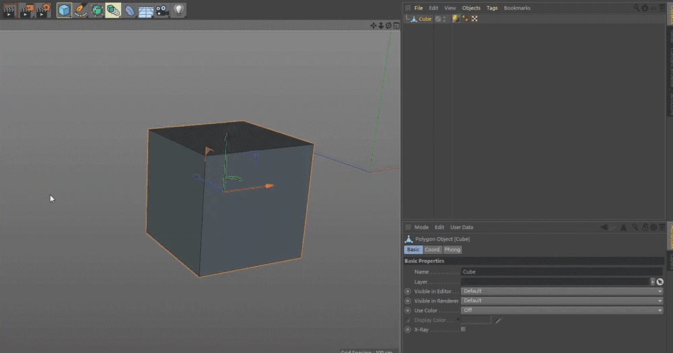Click the Attribute Manager new-window icon

click(662, 227)
